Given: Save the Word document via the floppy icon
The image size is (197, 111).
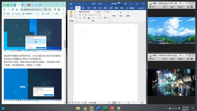Looking at the screenshot, I should coord(71,4).
